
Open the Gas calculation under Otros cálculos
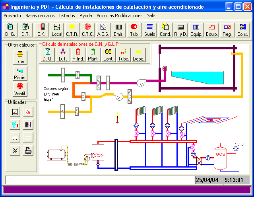(x=20, y=58)
